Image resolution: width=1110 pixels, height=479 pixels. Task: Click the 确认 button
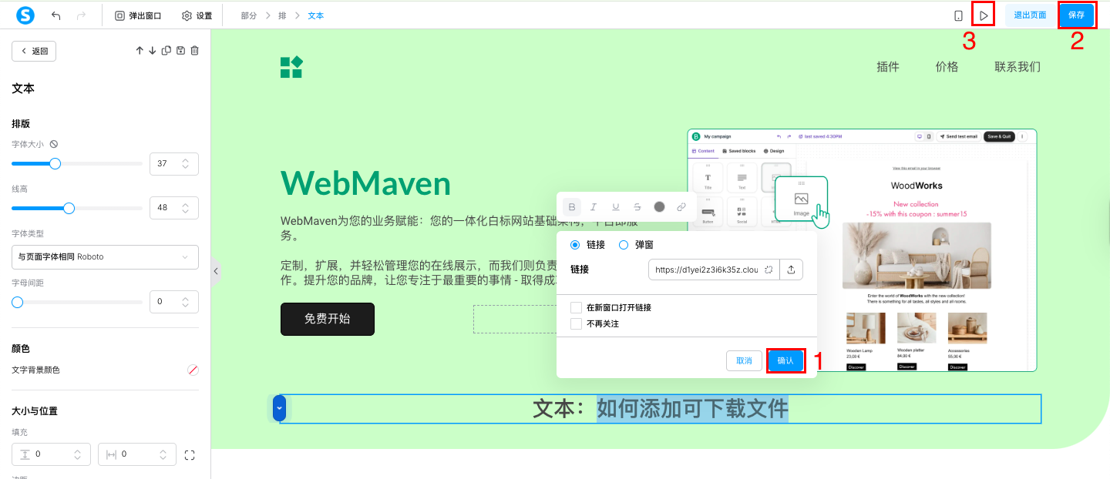coord(785,360)
